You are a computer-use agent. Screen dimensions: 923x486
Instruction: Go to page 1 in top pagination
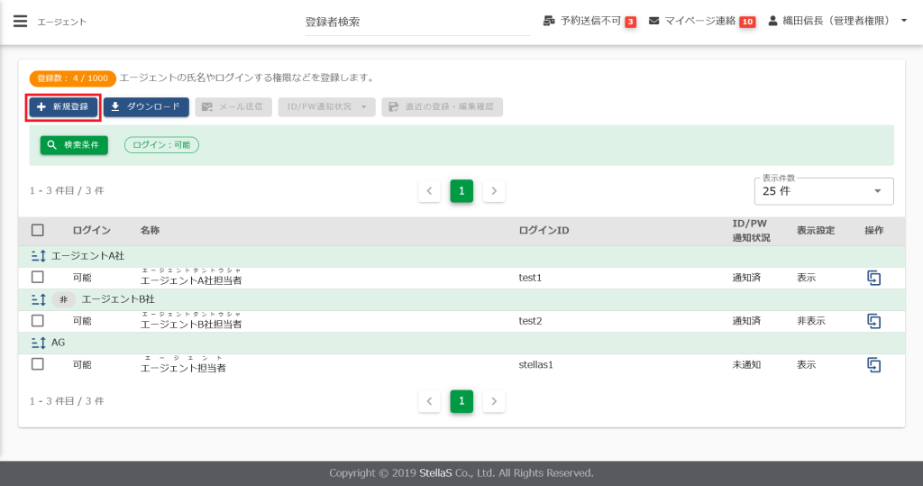(461, 191)
